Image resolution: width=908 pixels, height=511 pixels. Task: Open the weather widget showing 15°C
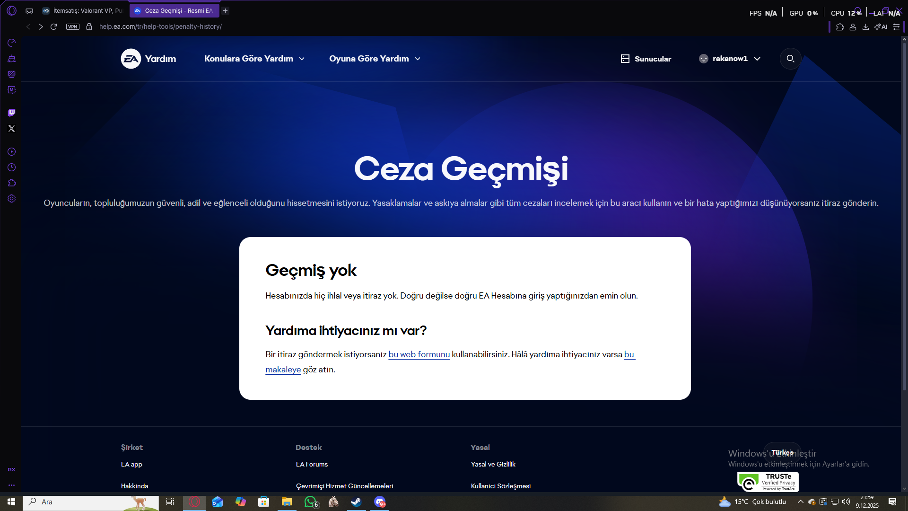(752, 502)
